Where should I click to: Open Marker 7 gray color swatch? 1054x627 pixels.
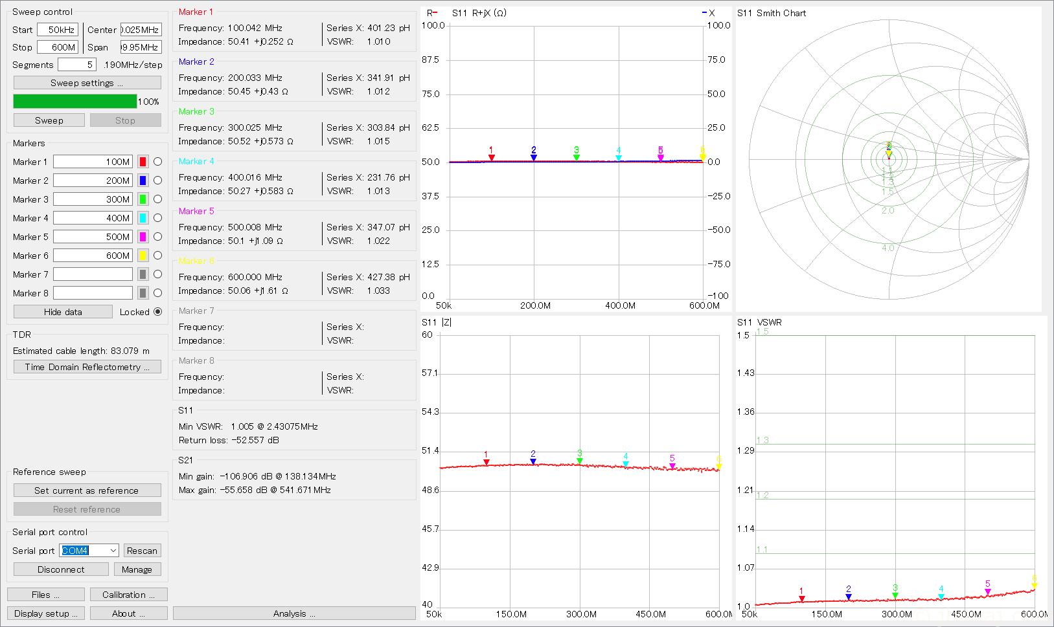pyautogui.click(x=143, y=274)
